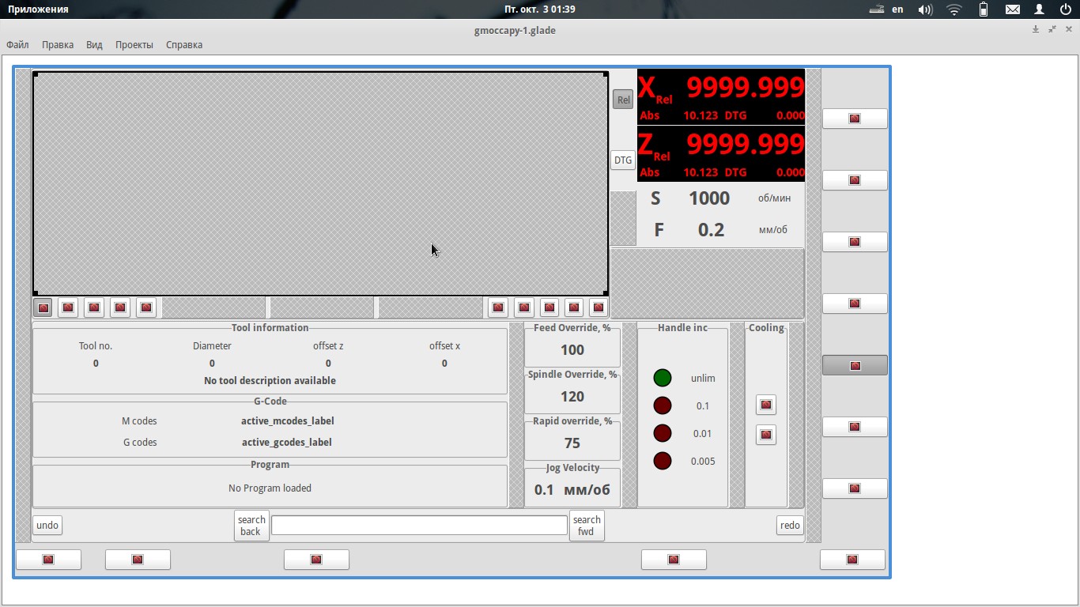Select the unlim handle increment LED
Viewport: 1080px width, 607px height.
coord(663,378)
